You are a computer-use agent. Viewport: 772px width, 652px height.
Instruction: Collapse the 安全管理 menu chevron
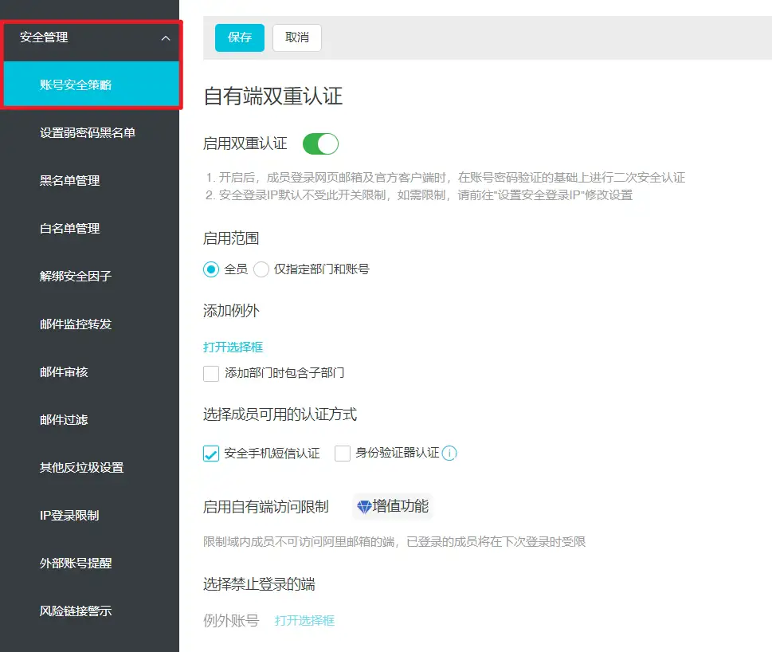tap(166, 38)
